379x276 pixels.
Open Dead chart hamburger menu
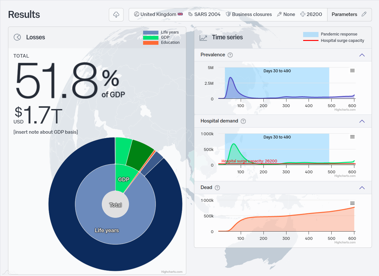[x=352, y=203]
